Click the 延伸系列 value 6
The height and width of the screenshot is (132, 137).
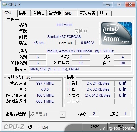(x=38, y=63)
